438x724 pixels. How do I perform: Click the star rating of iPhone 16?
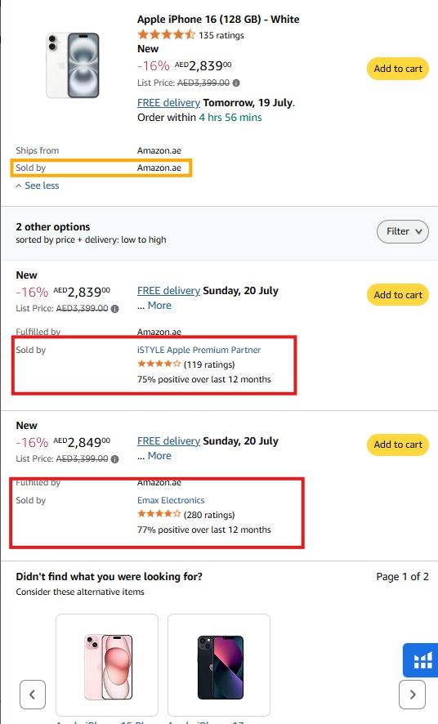click(166, 34)
